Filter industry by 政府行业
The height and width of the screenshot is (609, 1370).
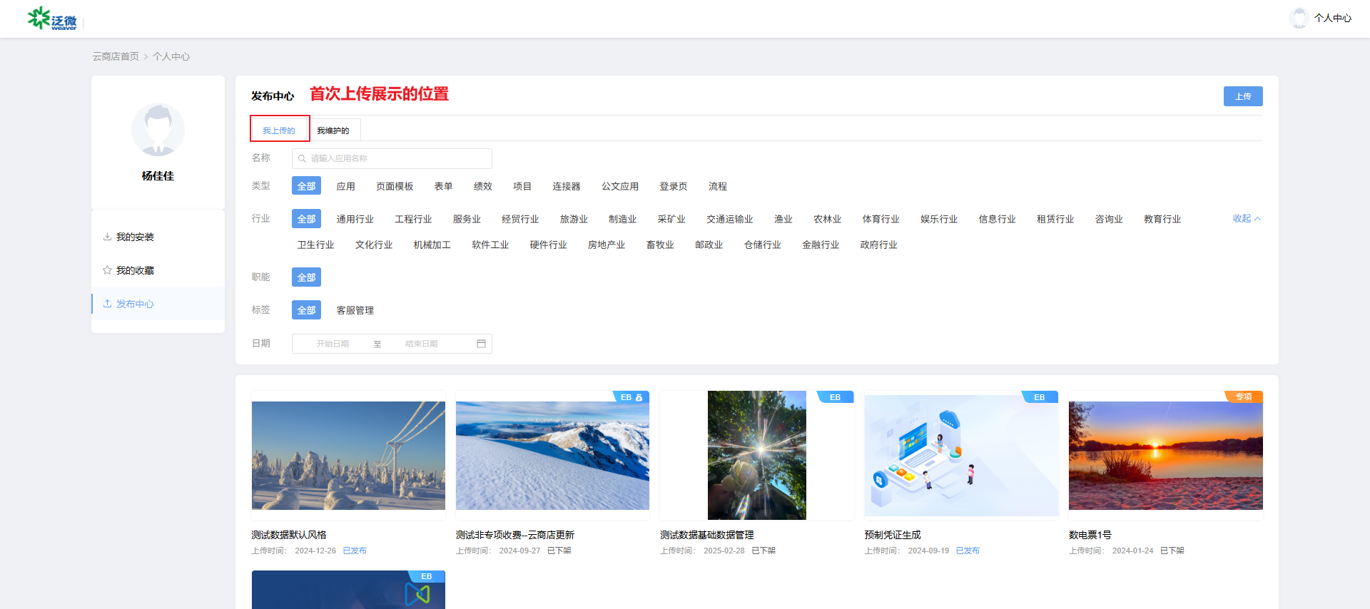coord(878,245)
